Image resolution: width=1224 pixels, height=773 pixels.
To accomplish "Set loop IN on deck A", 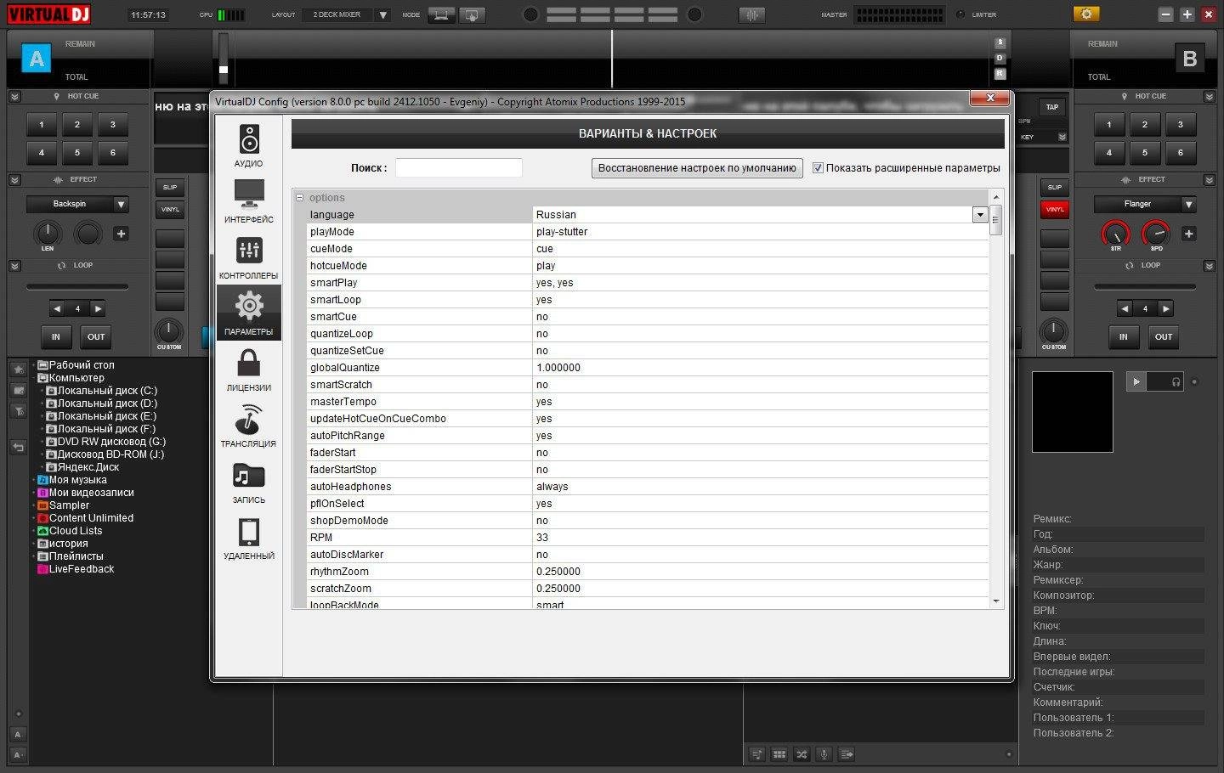I will tap(56, 337).
